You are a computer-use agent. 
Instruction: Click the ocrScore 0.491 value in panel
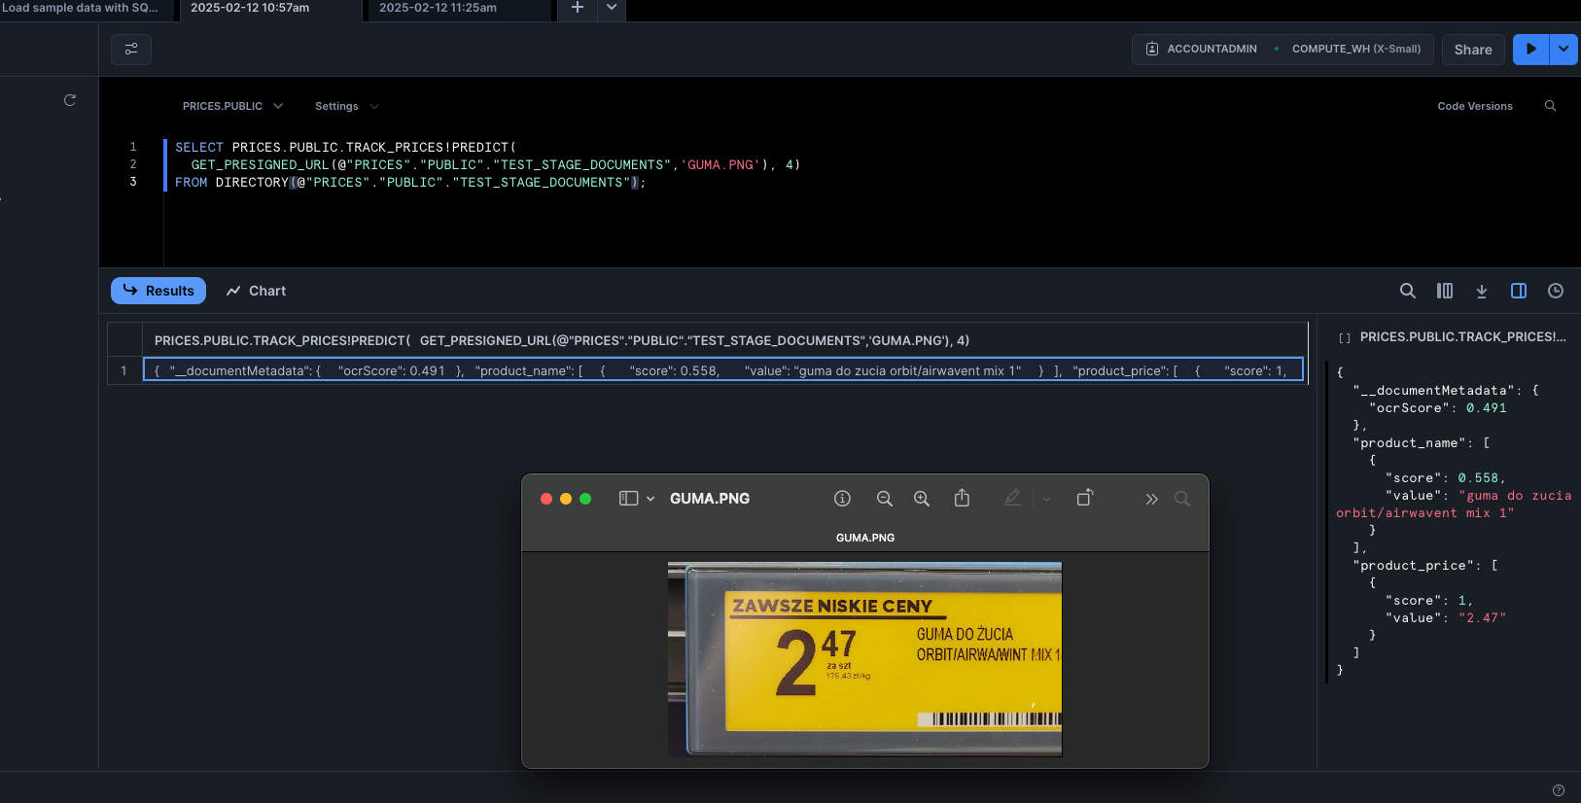click(1487, 408)
